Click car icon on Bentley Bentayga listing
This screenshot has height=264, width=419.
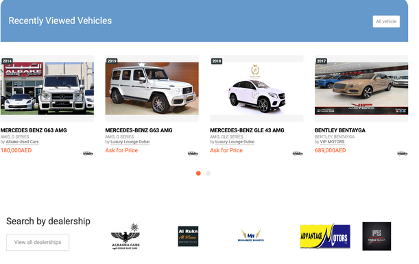click(x=403, y=154)
